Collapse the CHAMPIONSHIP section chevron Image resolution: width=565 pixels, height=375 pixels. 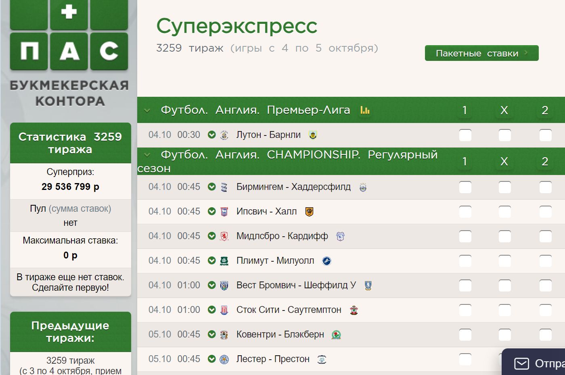click(147, 154)
